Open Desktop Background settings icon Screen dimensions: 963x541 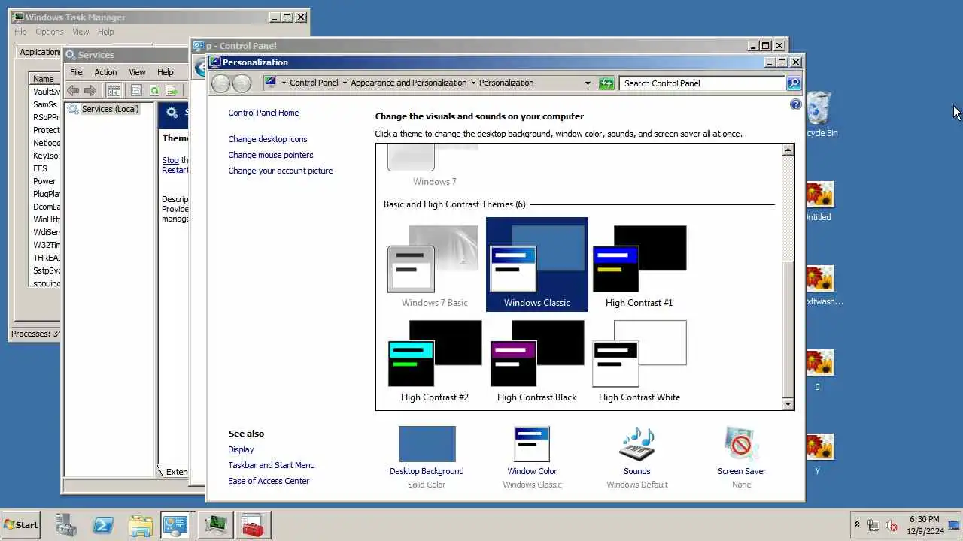pos(427,444)
